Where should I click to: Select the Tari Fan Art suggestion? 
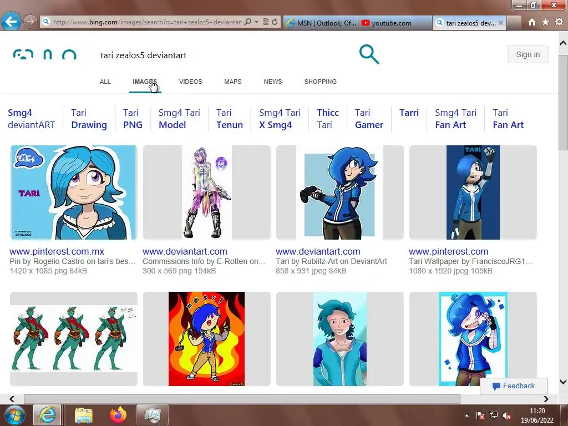tap(508, 119)
